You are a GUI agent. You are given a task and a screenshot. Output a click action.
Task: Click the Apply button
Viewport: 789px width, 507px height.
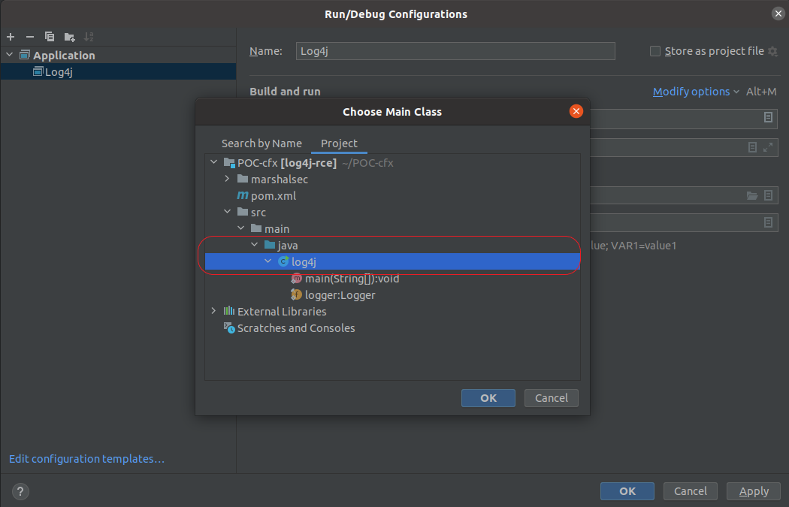tap(754, 491)
